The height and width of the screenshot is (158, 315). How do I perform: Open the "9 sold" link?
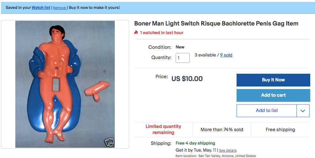[226, 55]
